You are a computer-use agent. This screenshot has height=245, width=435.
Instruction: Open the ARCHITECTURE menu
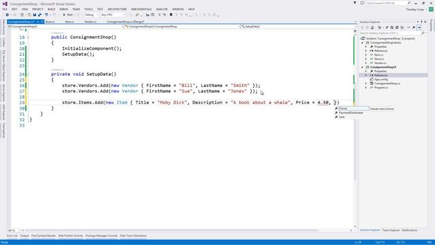click(117, 9)
